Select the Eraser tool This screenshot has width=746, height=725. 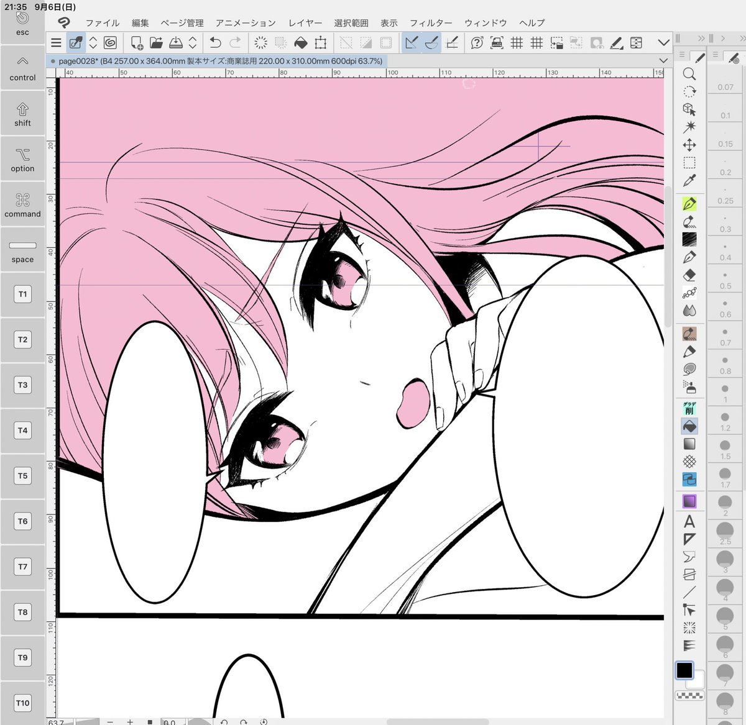[689, 275]
